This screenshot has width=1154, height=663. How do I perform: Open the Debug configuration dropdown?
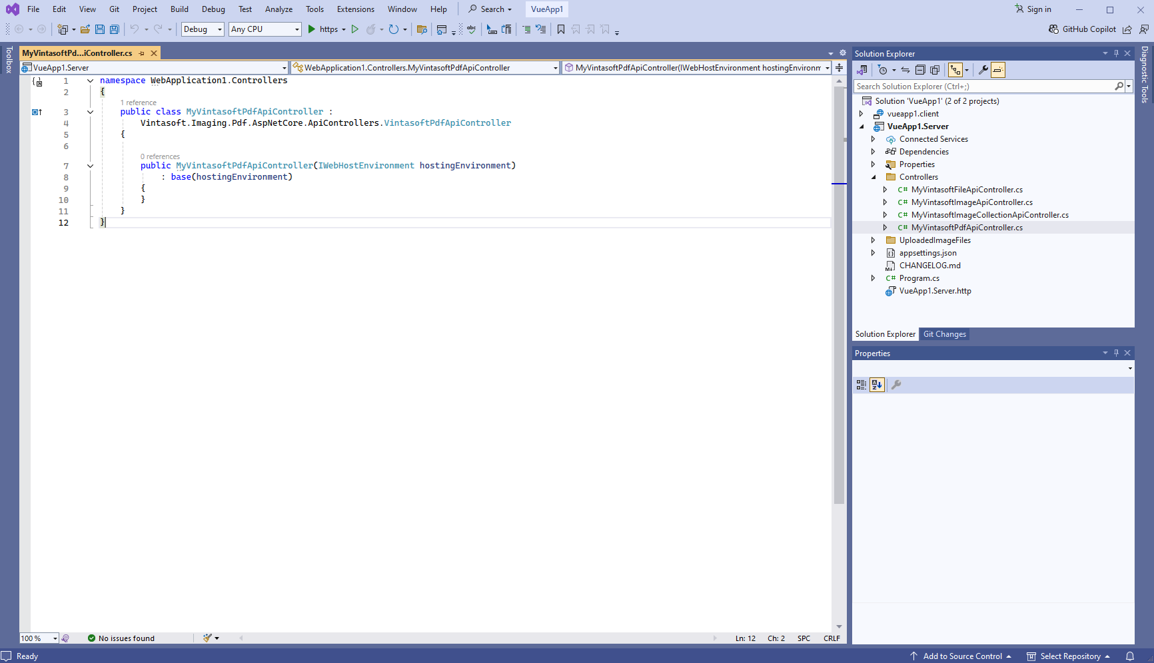coord(203,29)
